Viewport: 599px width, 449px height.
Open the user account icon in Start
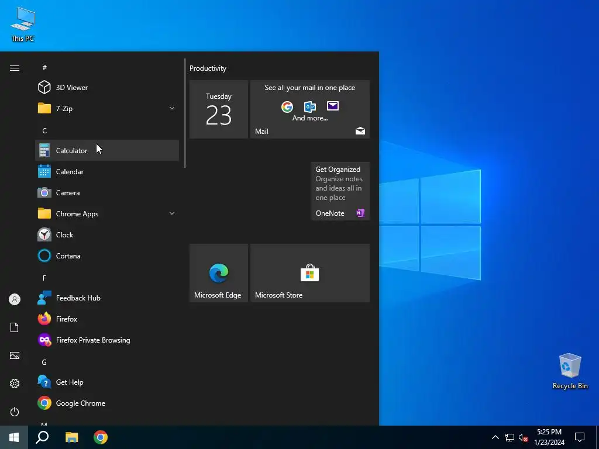(x=15, y=299)
